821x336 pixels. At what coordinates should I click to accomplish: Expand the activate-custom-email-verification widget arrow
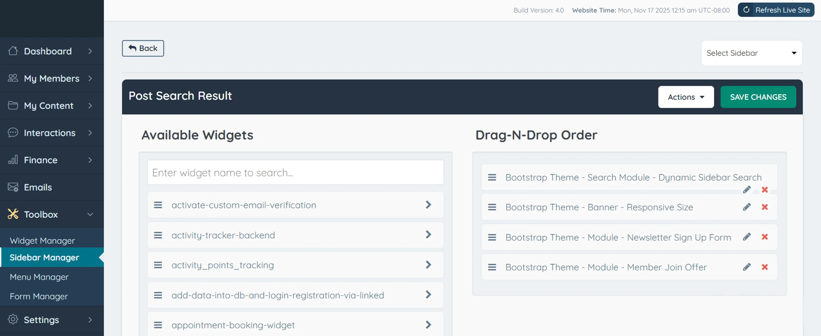[428, 205]
